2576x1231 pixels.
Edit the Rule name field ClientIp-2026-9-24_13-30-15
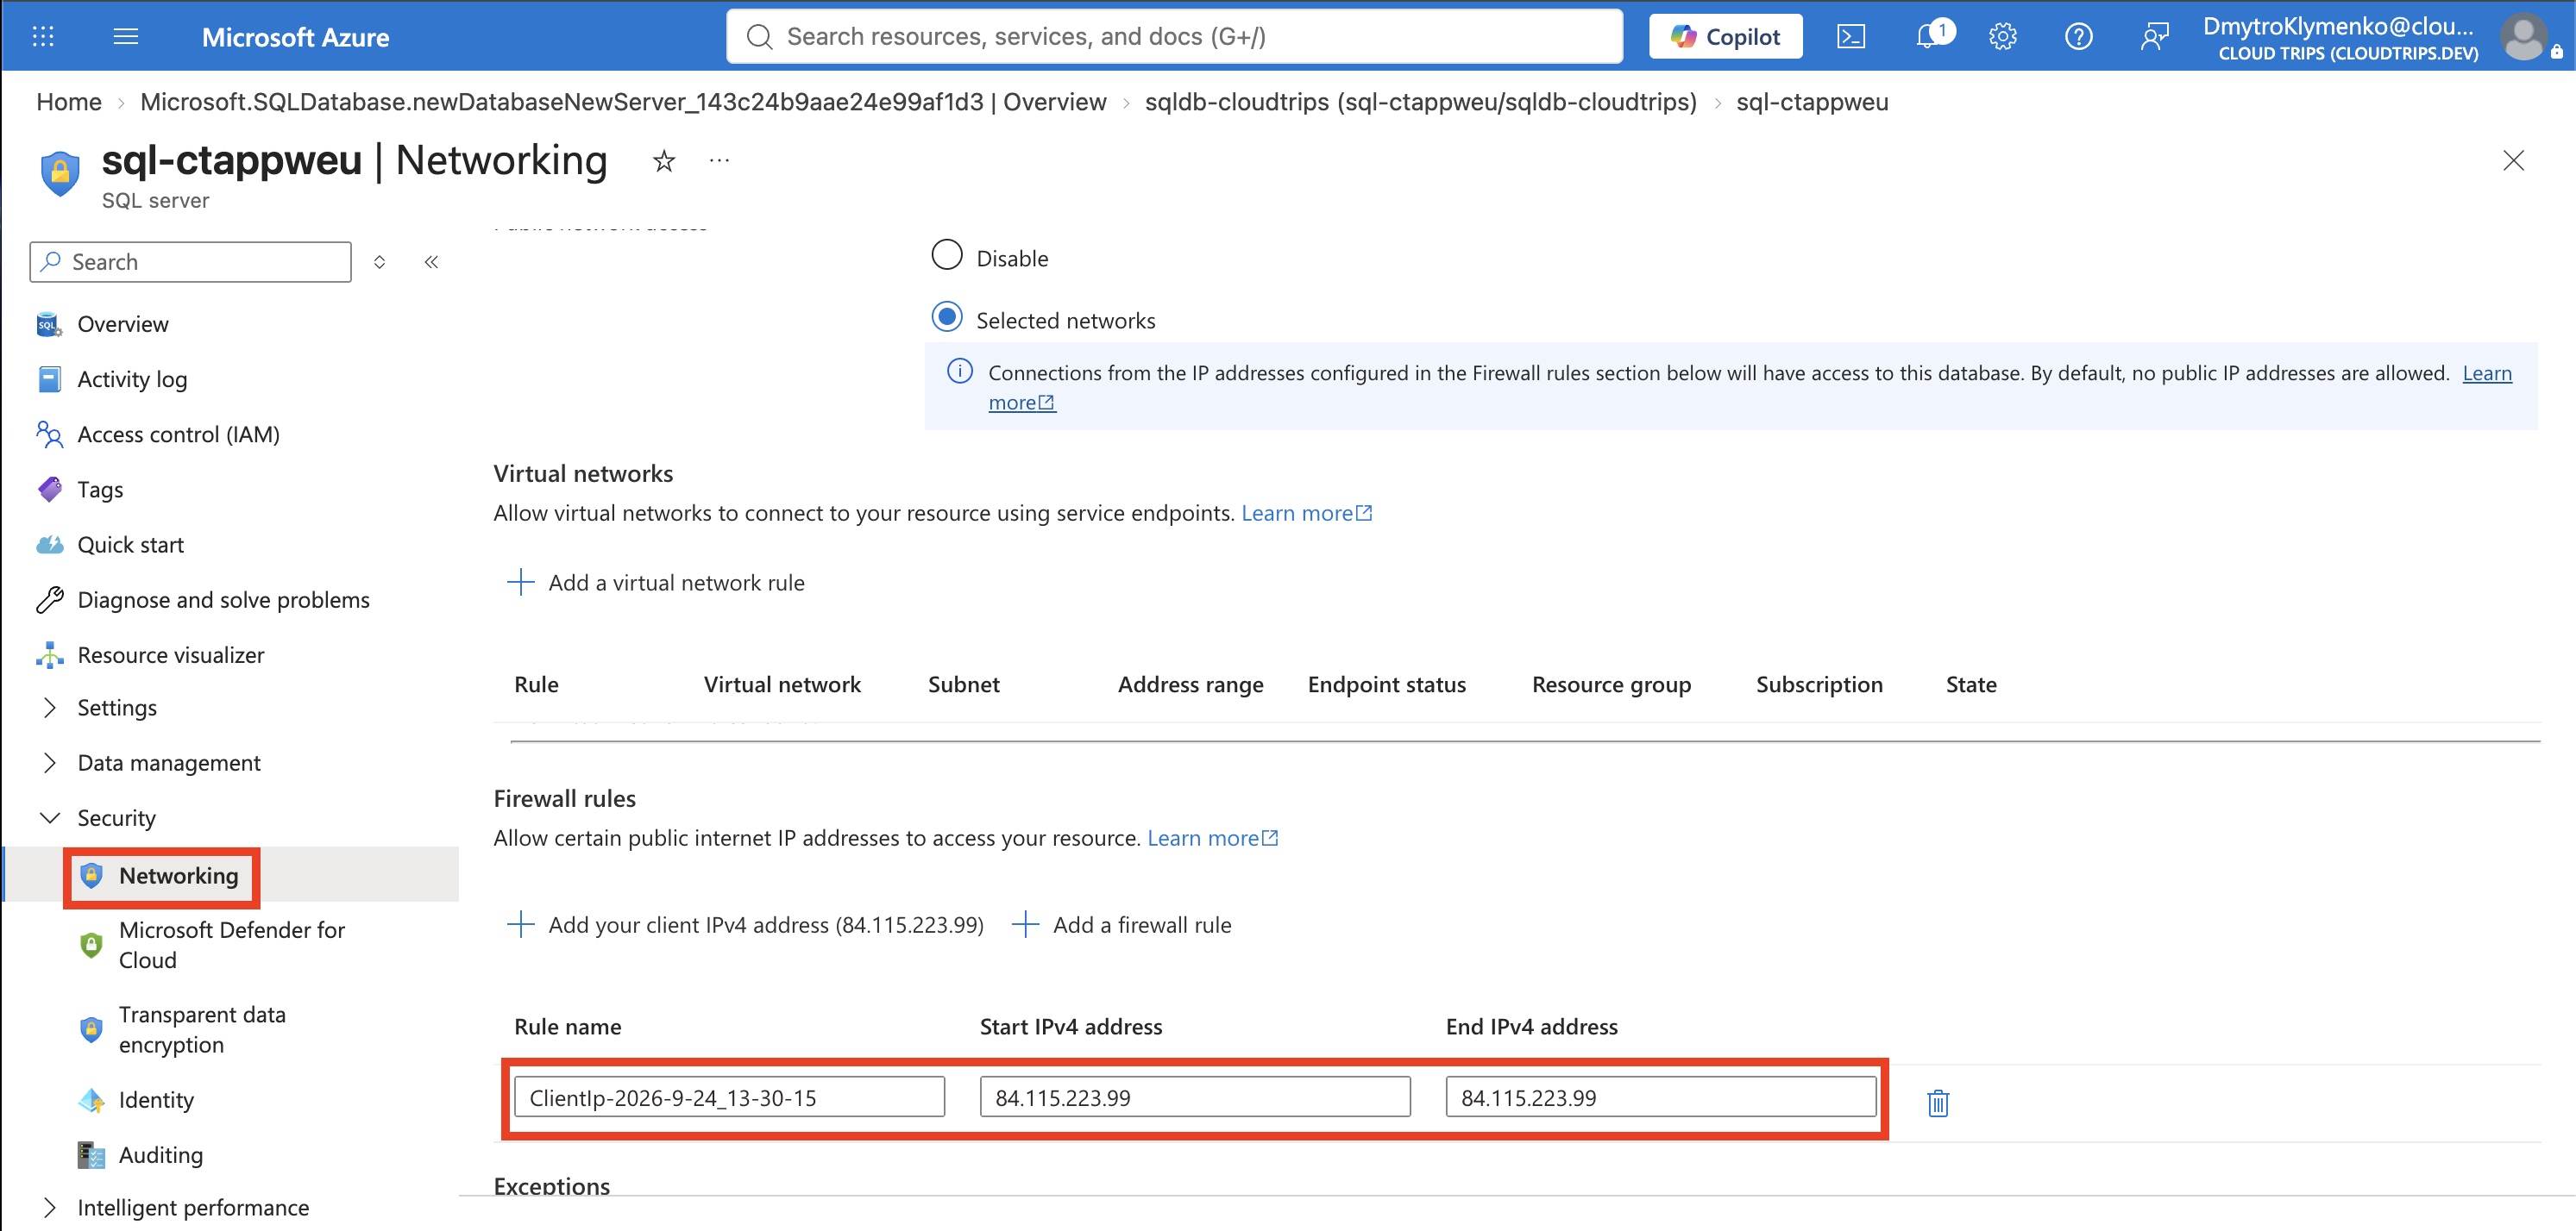[x=729, y=1097]
